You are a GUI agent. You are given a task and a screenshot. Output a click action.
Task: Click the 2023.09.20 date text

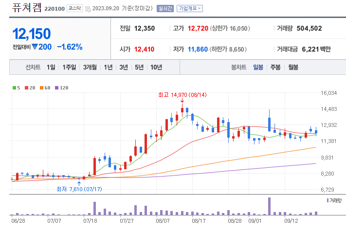(x=106, y=8)
